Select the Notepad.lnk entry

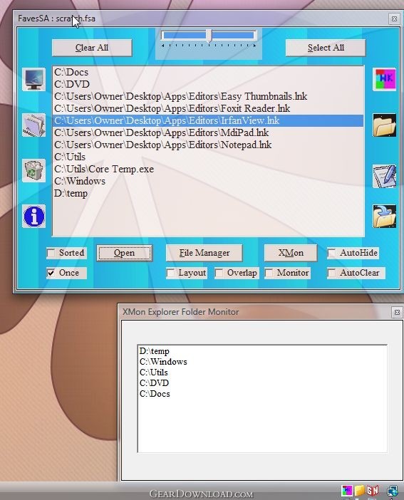click(208, 145)
